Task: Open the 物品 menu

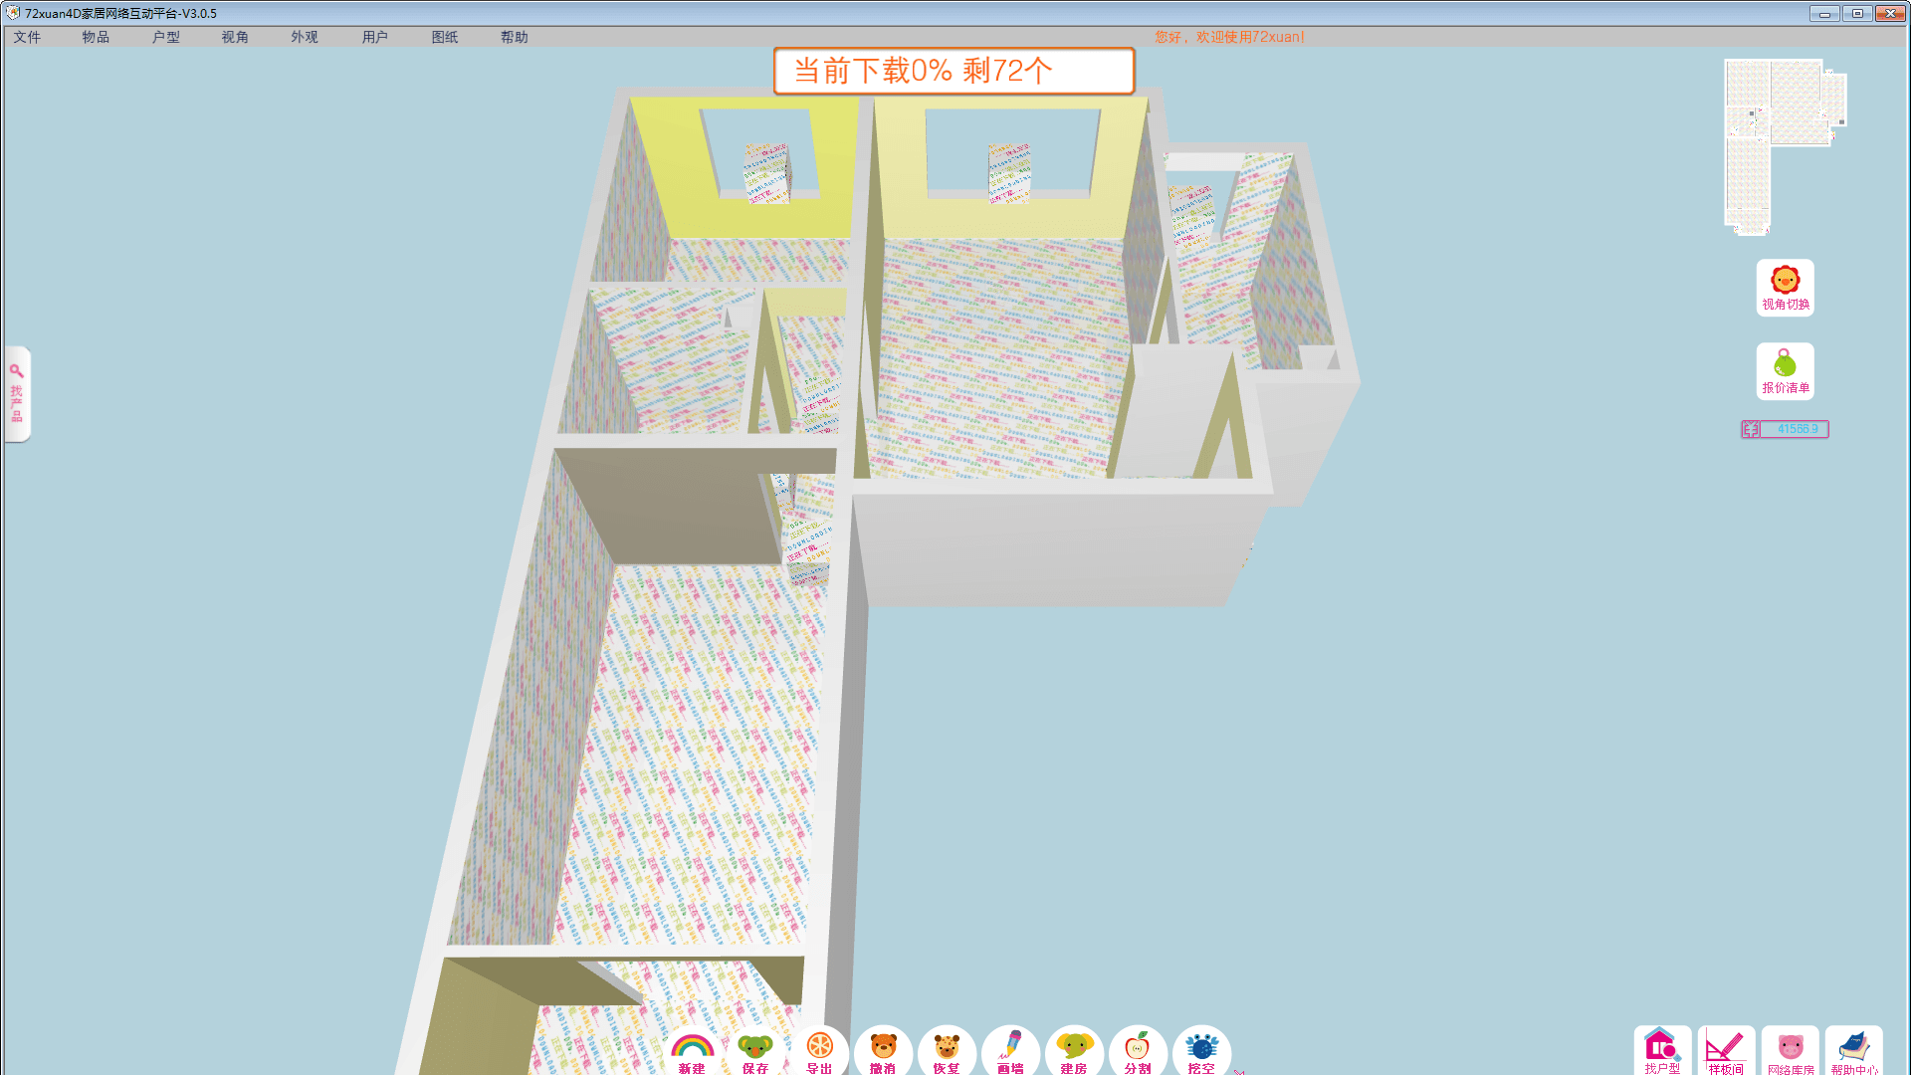Action: tap(96, 37)
